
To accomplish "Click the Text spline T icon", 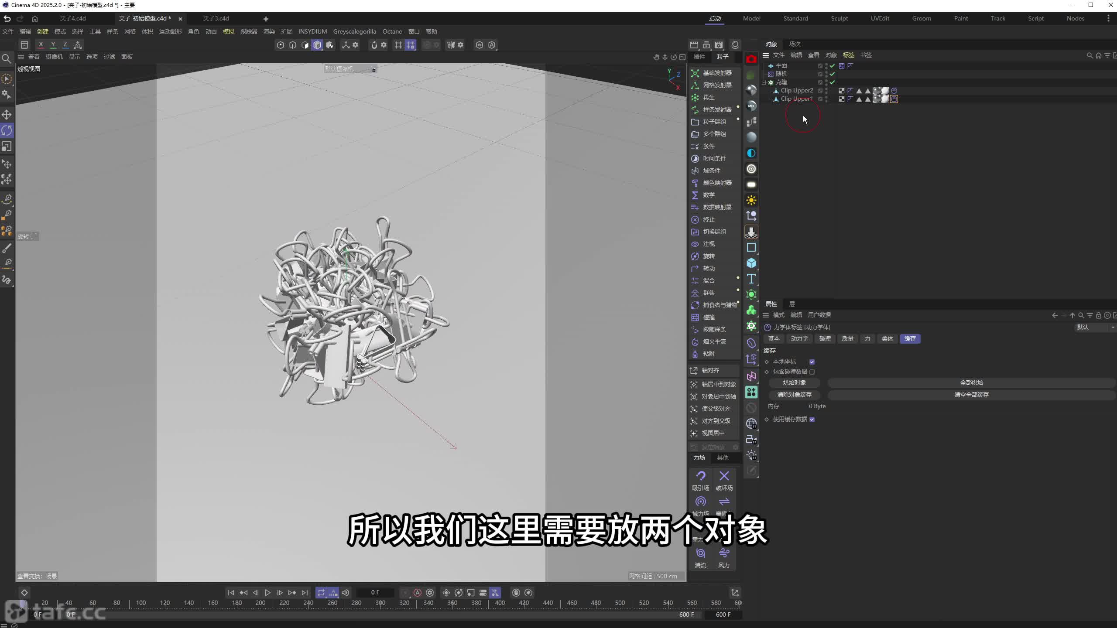I will pyautogui.click(x=751, y=279).
